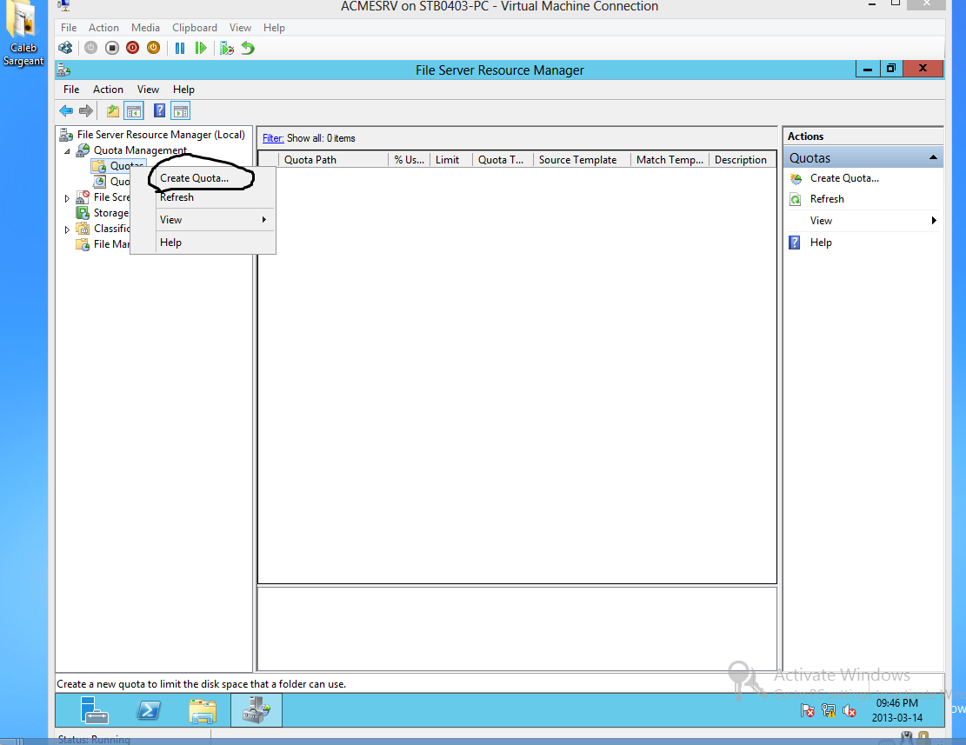This screenshot has height=745, width=966.
Task: Click the volume tray icon
Action: point(849,711)
